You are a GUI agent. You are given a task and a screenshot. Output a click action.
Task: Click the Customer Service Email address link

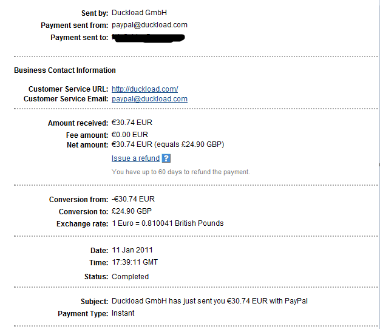click(x=149, y=99)
